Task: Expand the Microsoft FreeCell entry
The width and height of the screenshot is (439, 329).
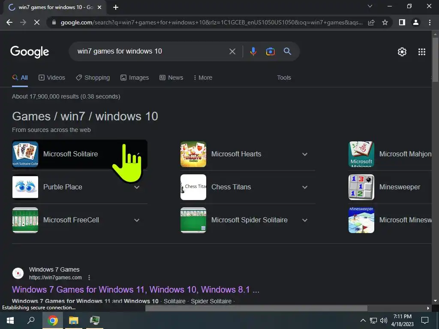Action: coord(137,221)
